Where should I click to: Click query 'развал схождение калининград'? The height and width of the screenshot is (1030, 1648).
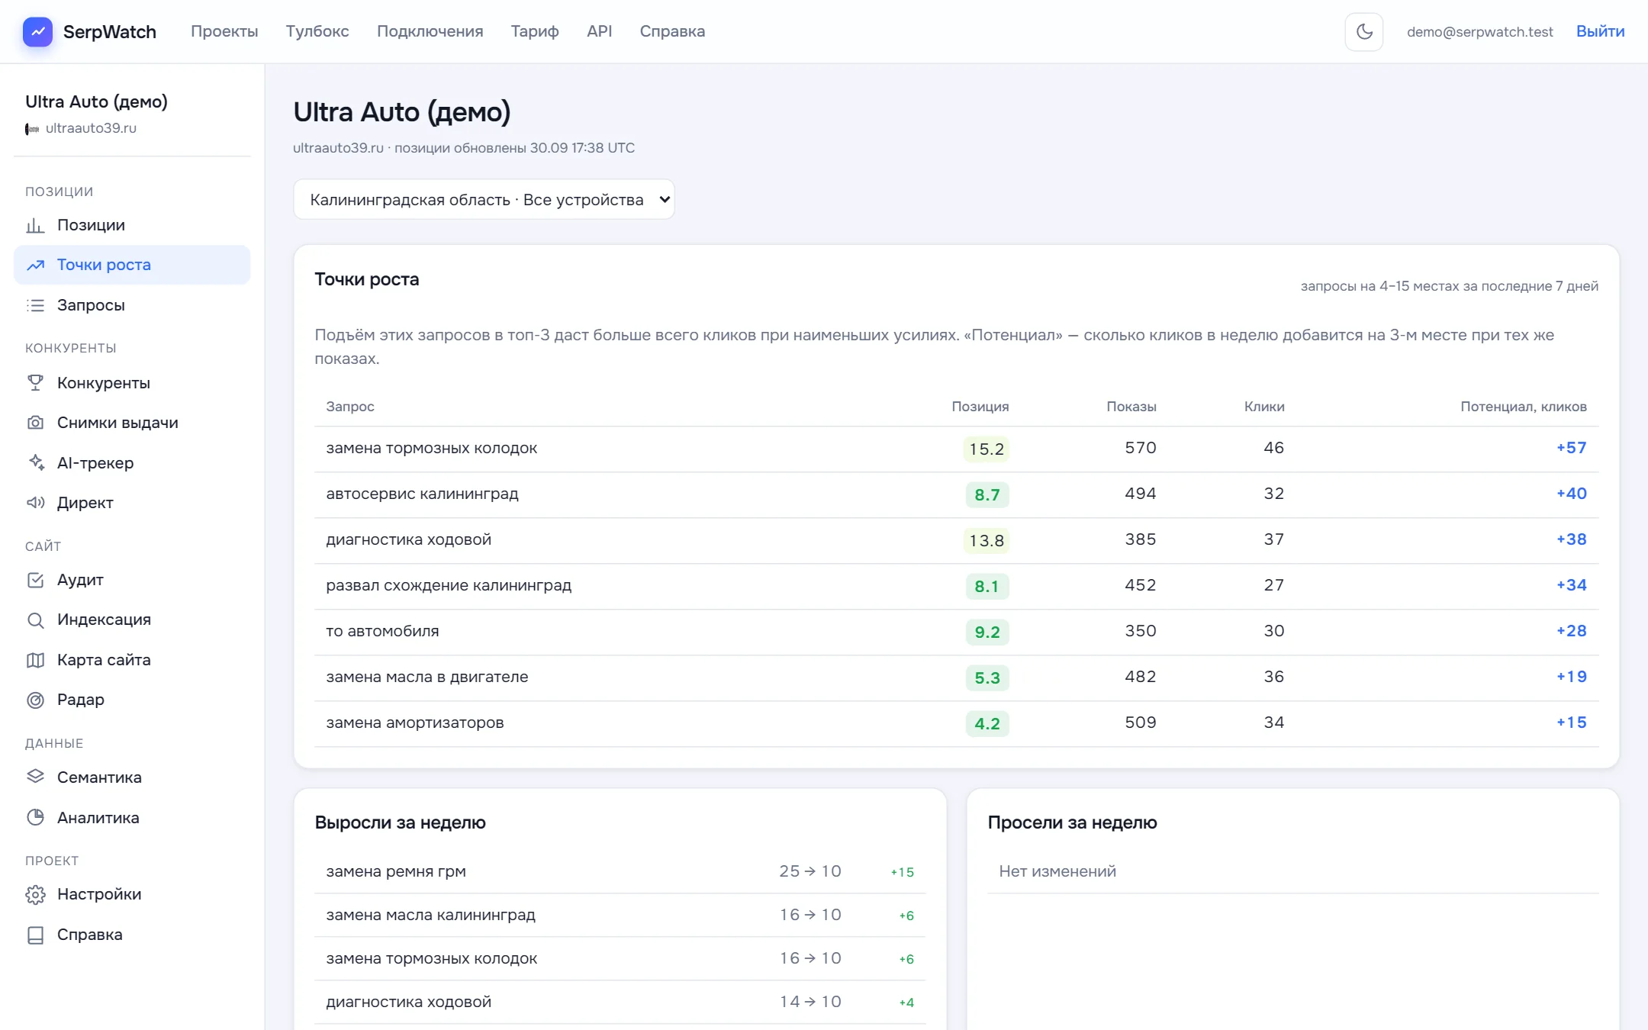click(449, 585)
